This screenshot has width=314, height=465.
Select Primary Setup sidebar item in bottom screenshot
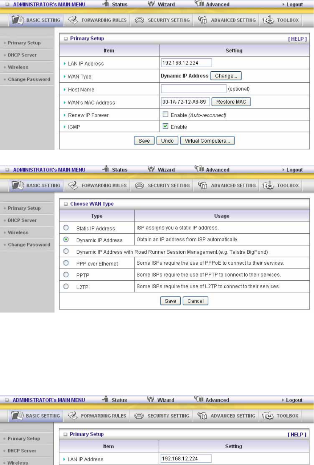(24, 438)
